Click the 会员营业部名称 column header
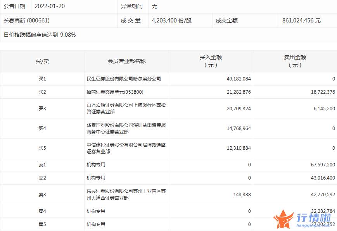 (x=126, y=62)
